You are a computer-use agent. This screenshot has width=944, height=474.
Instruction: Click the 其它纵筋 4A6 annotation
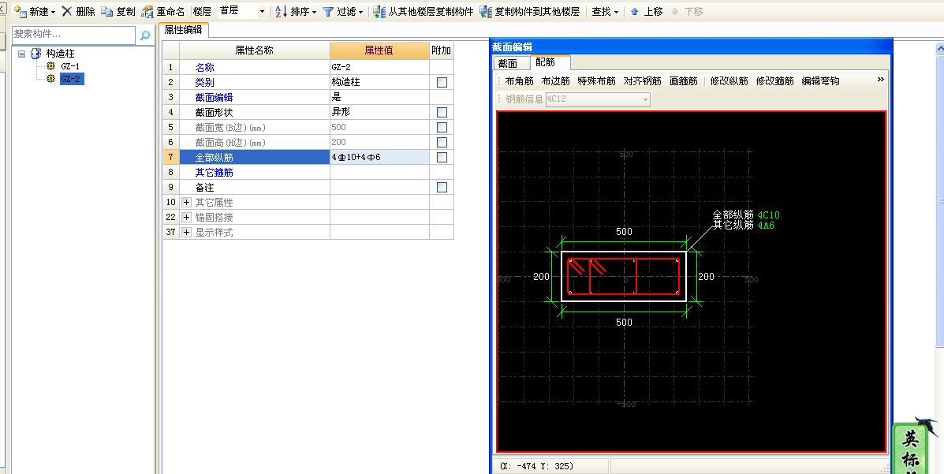[x=744, y=226]
